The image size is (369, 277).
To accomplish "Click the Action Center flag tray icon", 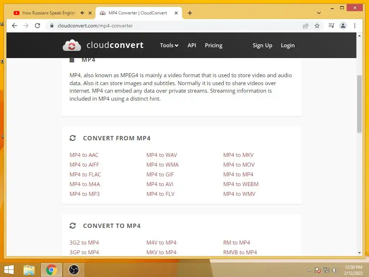I will coord(318,270).
